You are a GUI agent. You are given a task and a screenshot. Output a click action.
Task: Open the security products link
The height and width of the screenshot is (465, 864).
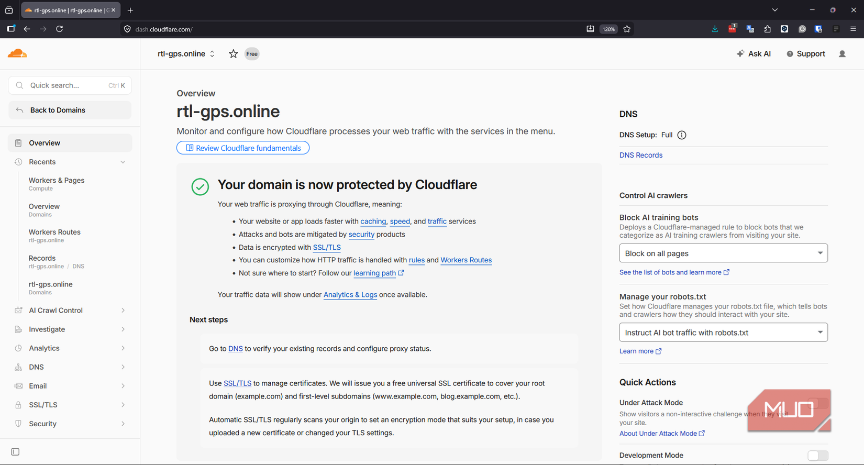click(x=361, y=235)
